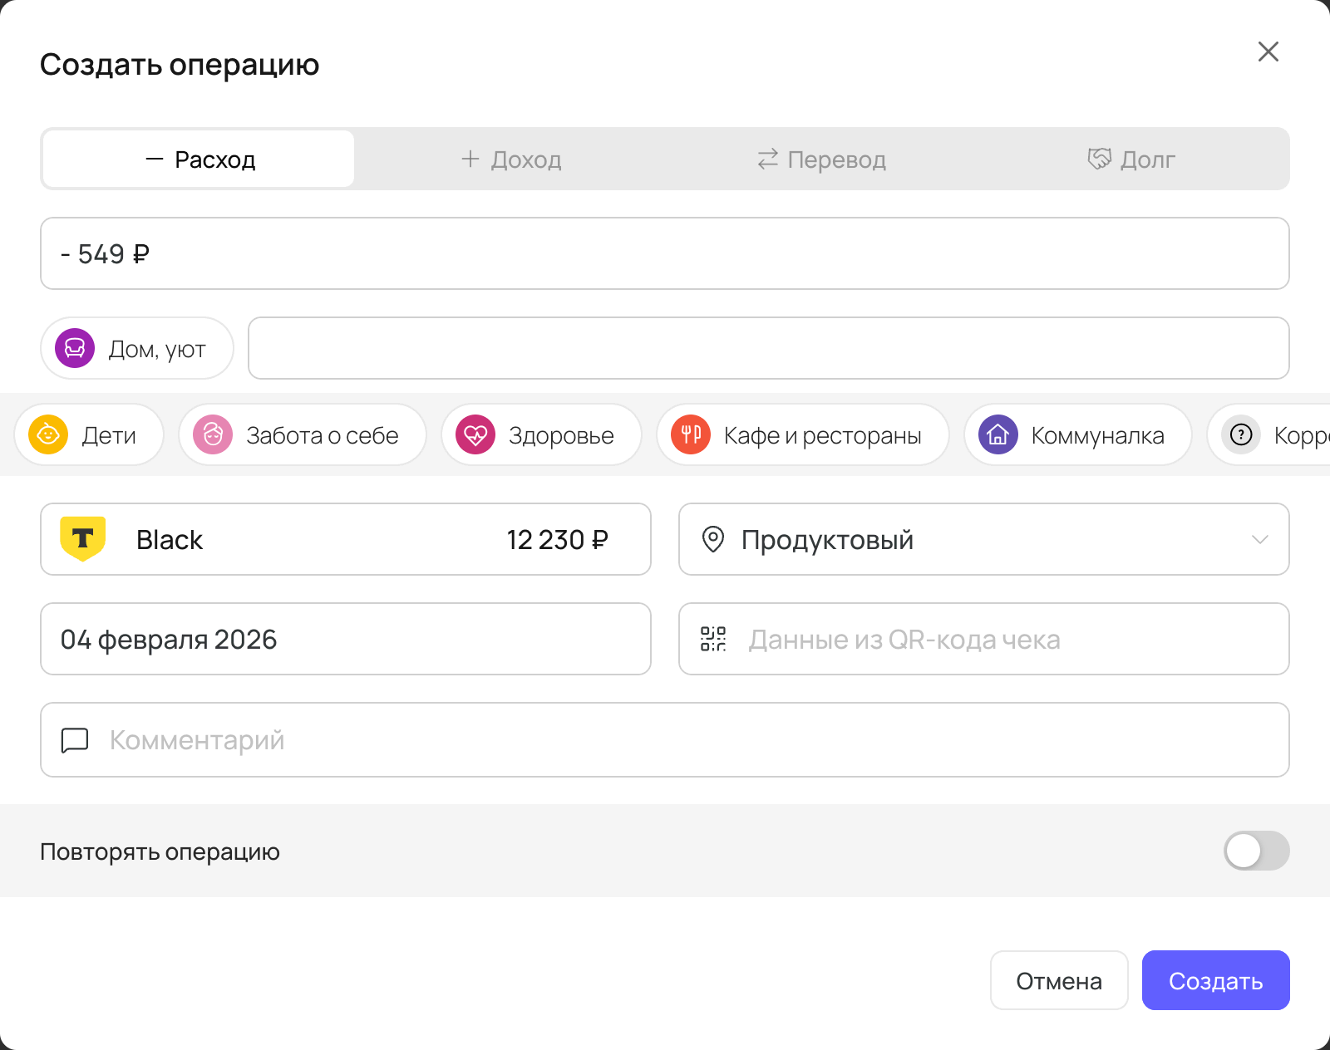
Task: Select the 'Дети' category icon
Action: pos(47,434)
